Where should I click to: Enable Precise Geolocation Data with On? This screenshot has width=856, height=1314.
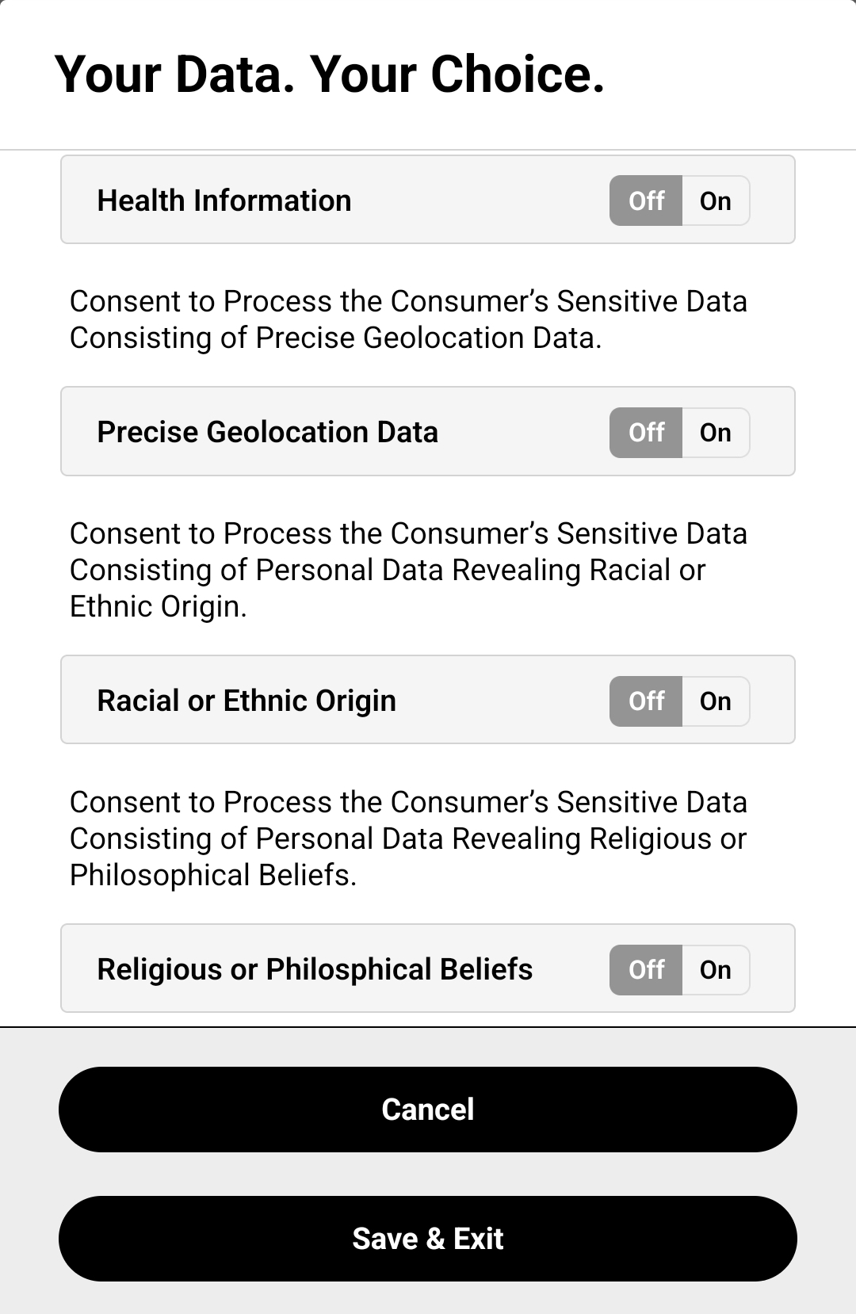pos(716,433)
